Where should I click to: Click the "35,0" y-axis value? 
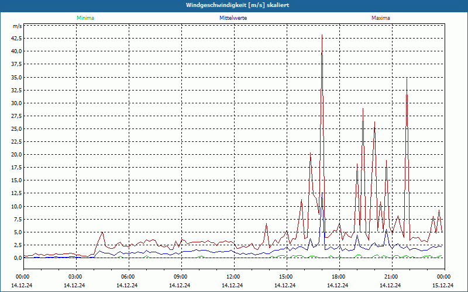coord(16,77)
